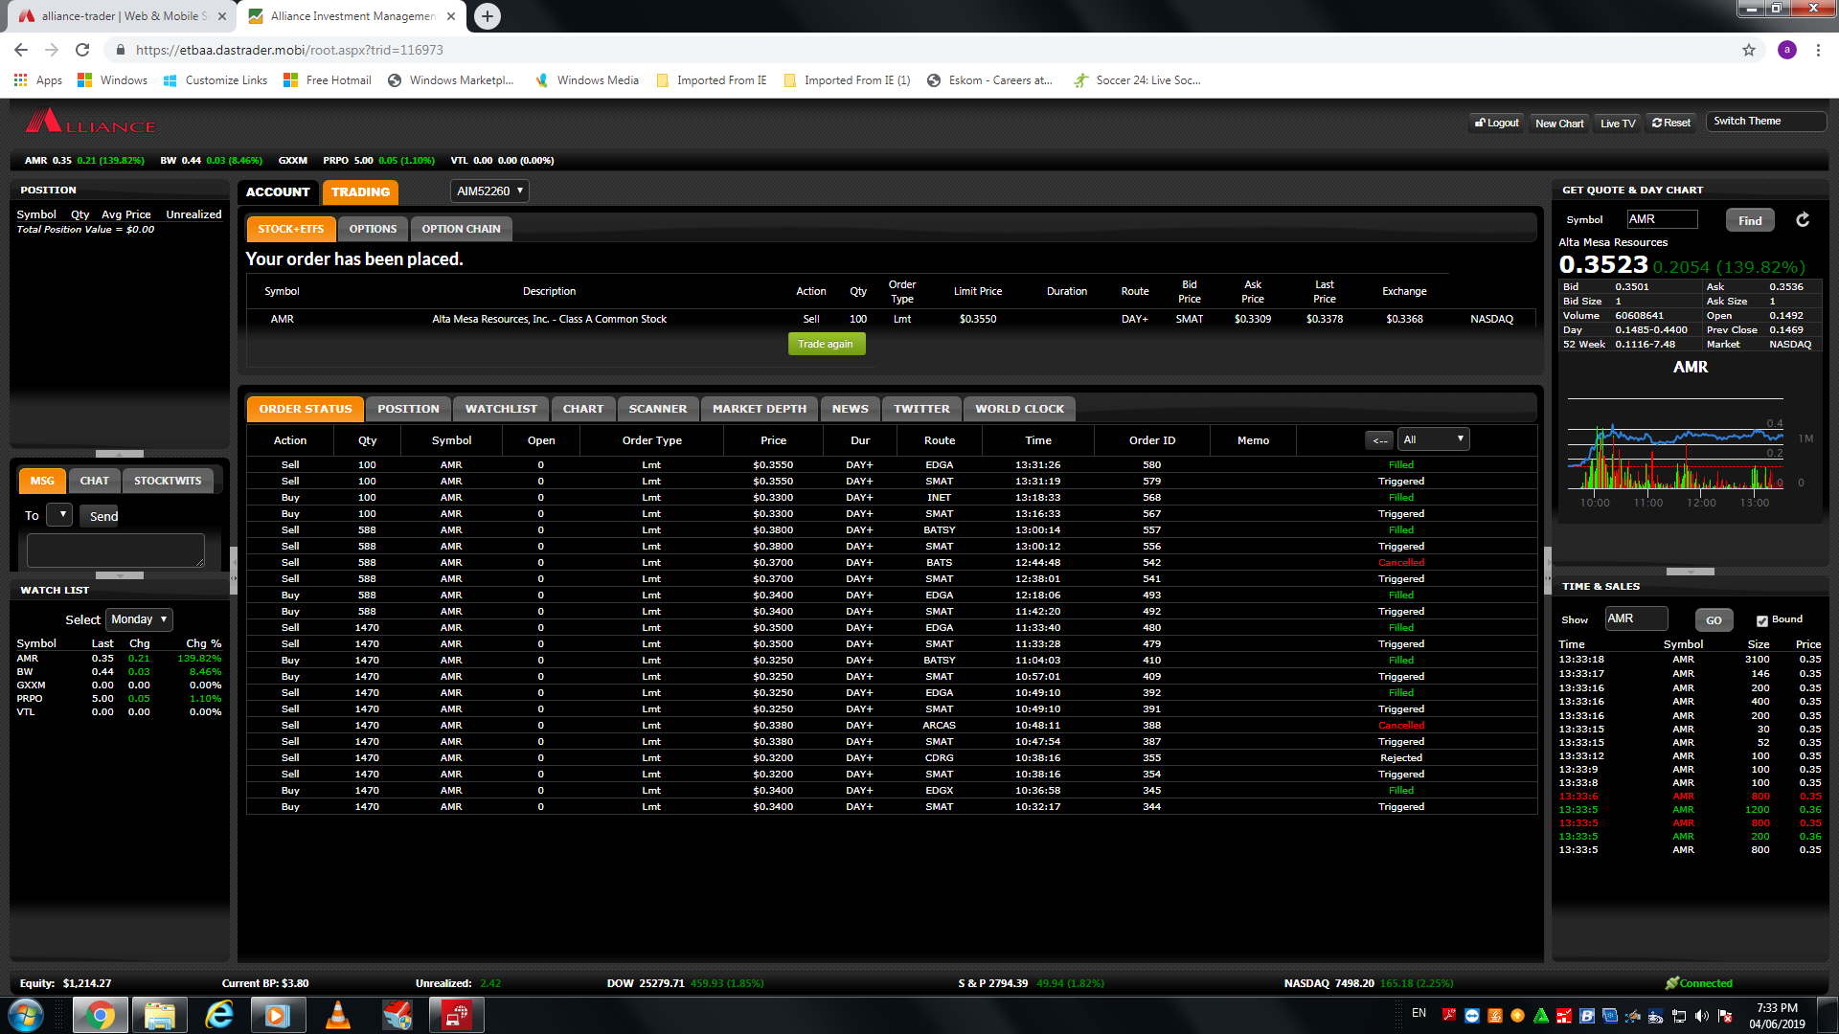Open the Chrome apps grid icon

20,80
